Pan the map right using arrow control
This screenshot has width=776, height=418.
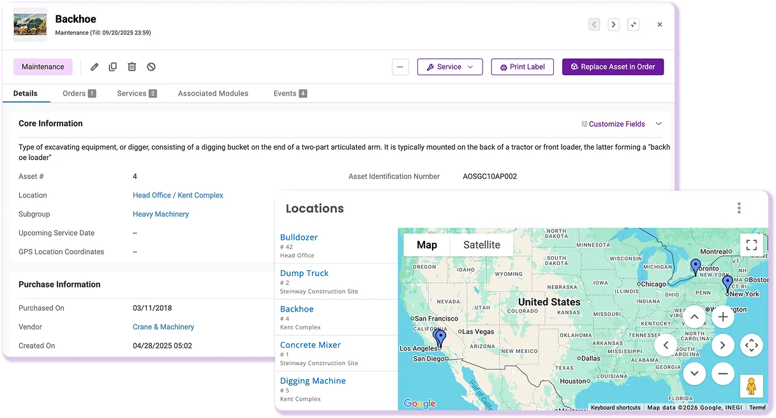coord(723,345)
